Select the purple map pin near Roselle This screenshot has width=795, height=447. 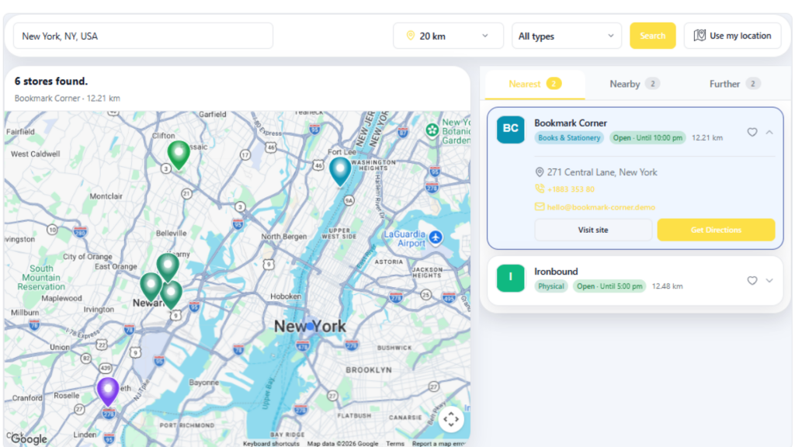click(x=108, y=391)
